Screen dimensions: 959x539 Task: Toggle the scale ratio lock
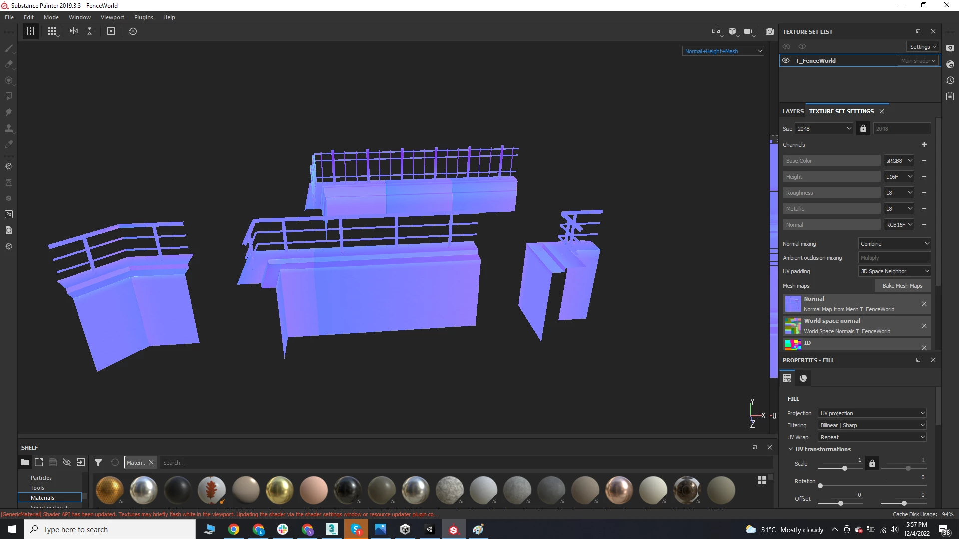pos(872,464)
